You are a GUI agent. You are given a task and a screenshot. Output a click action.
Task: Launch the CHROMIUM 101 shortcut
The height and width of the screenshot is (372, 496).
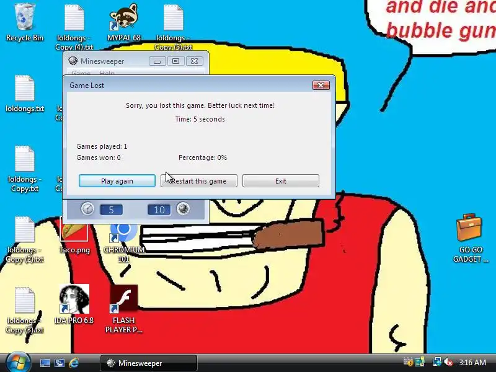(123, 243)
